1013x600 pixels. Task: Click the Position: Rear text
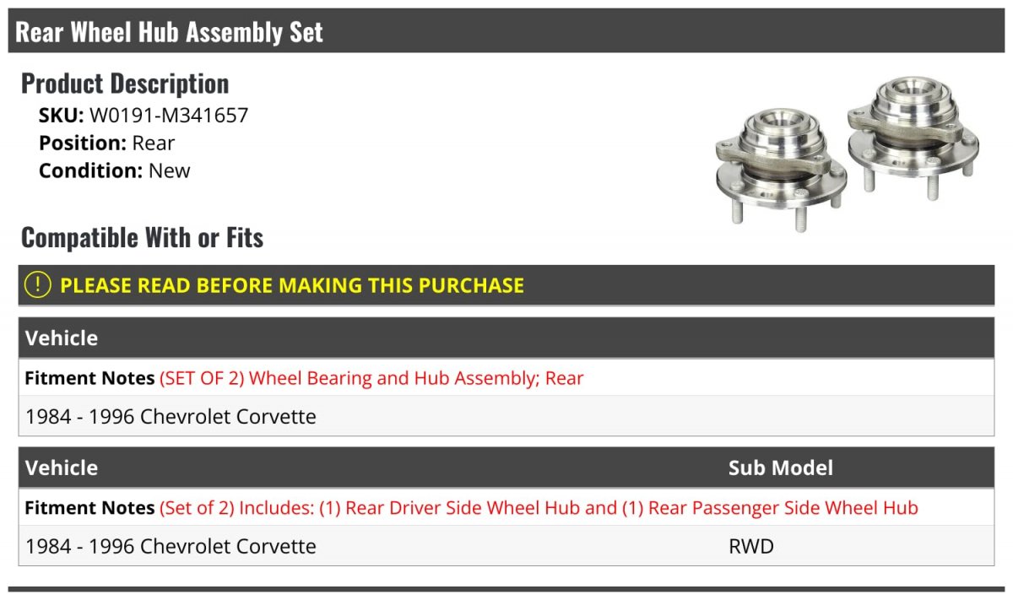pyautogui.click(x=106, y=143)
